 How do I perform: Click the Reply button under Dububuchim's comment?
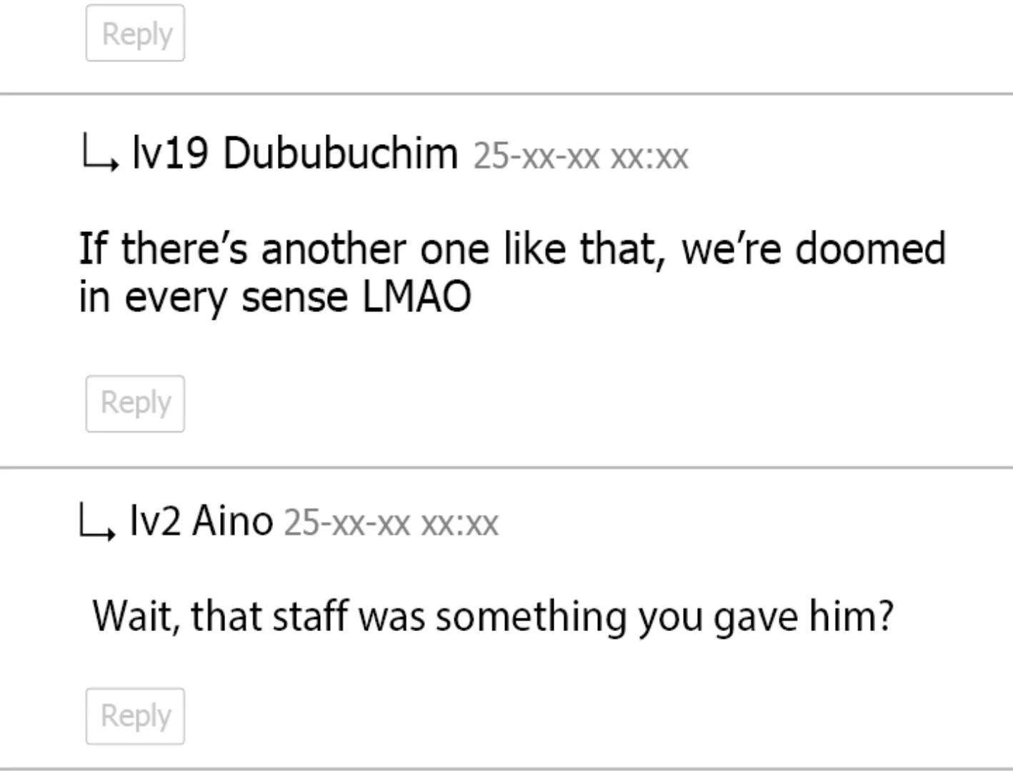pos(135,403)
